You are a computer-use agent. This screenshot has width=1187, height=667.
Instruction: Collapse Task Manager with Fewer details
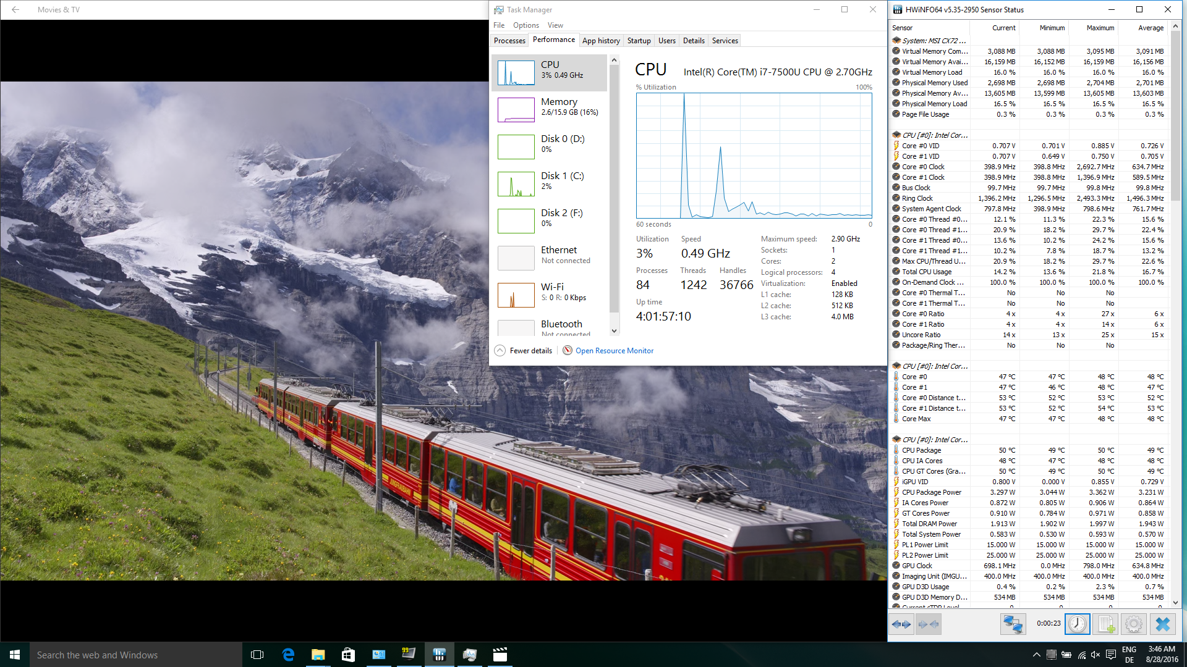[x=524, y=351]
